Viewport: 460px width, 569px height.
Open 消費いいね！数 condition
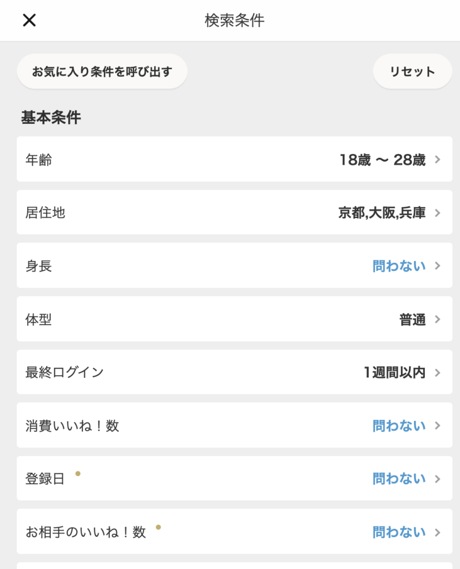point(234,425)
